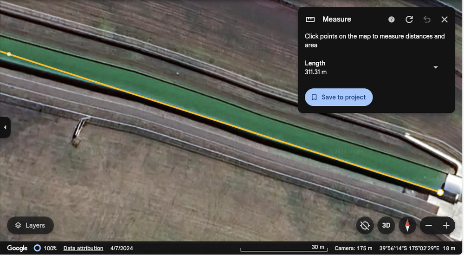Click the ruler icon in Measure panel
Image resolution: width=464 pixels, height=255 pixels.
(x=310, y=20)
